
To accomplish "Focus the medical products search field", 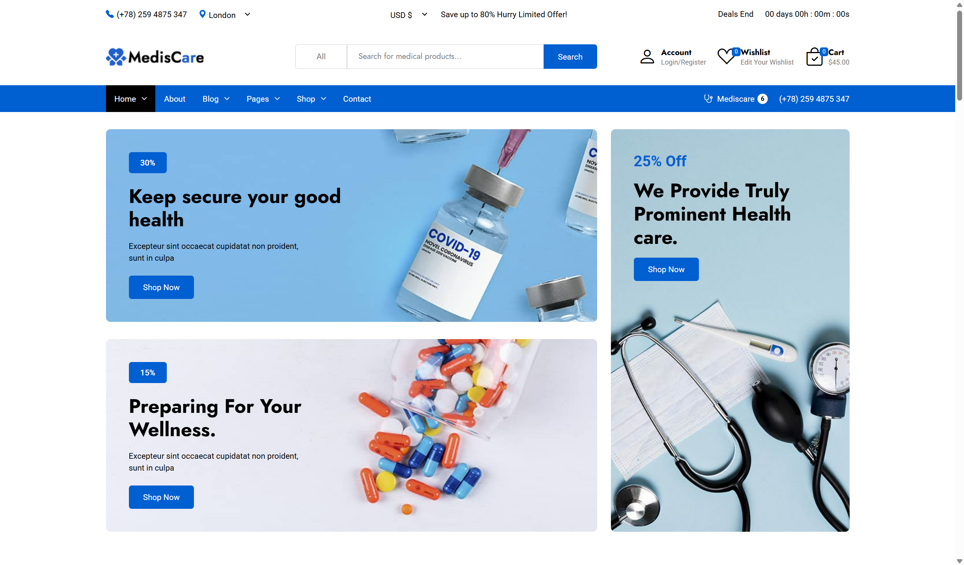I will click(x=445, y=57).
